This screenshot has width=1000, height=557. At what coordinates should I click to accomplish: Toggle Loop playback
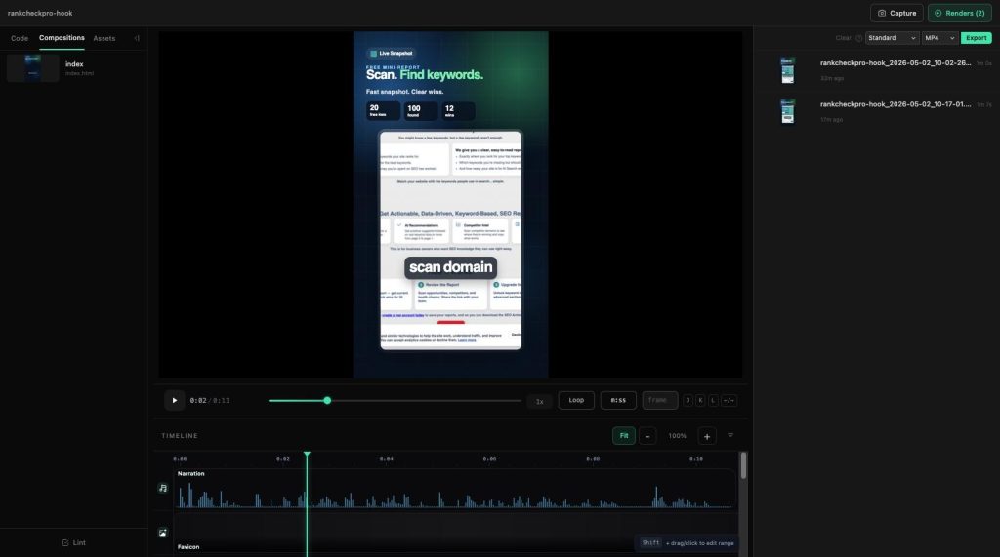(576, 400)
